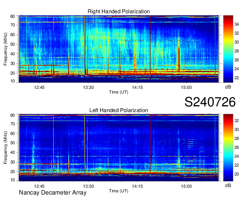Image resolution: width=243 pixels, height=197 pixels.
Task: Click inside the left-handed polarization spectrogram
Action: 119,148
